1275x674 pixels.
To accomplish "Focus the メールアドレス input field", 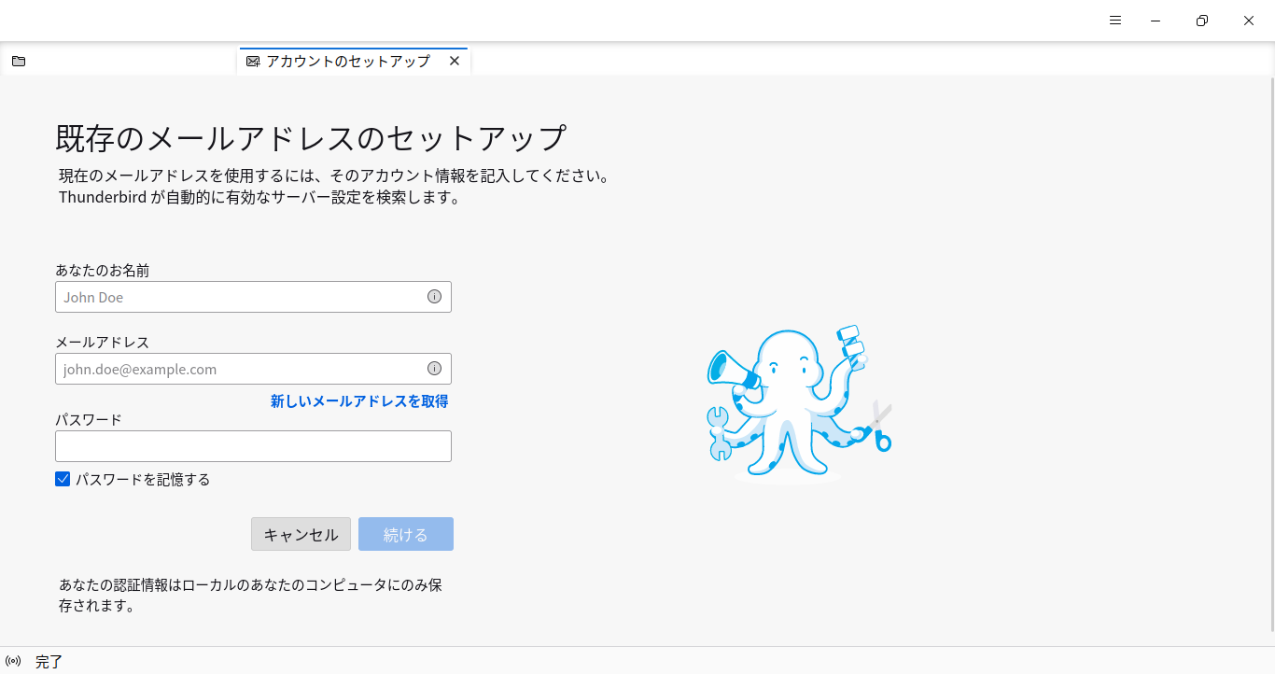I will (253, 369).
